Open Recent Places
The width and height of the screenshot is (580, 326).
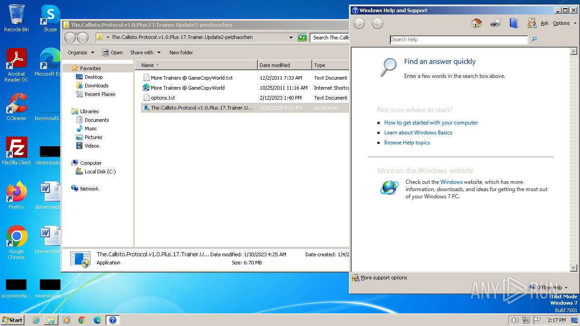(100, 94)
